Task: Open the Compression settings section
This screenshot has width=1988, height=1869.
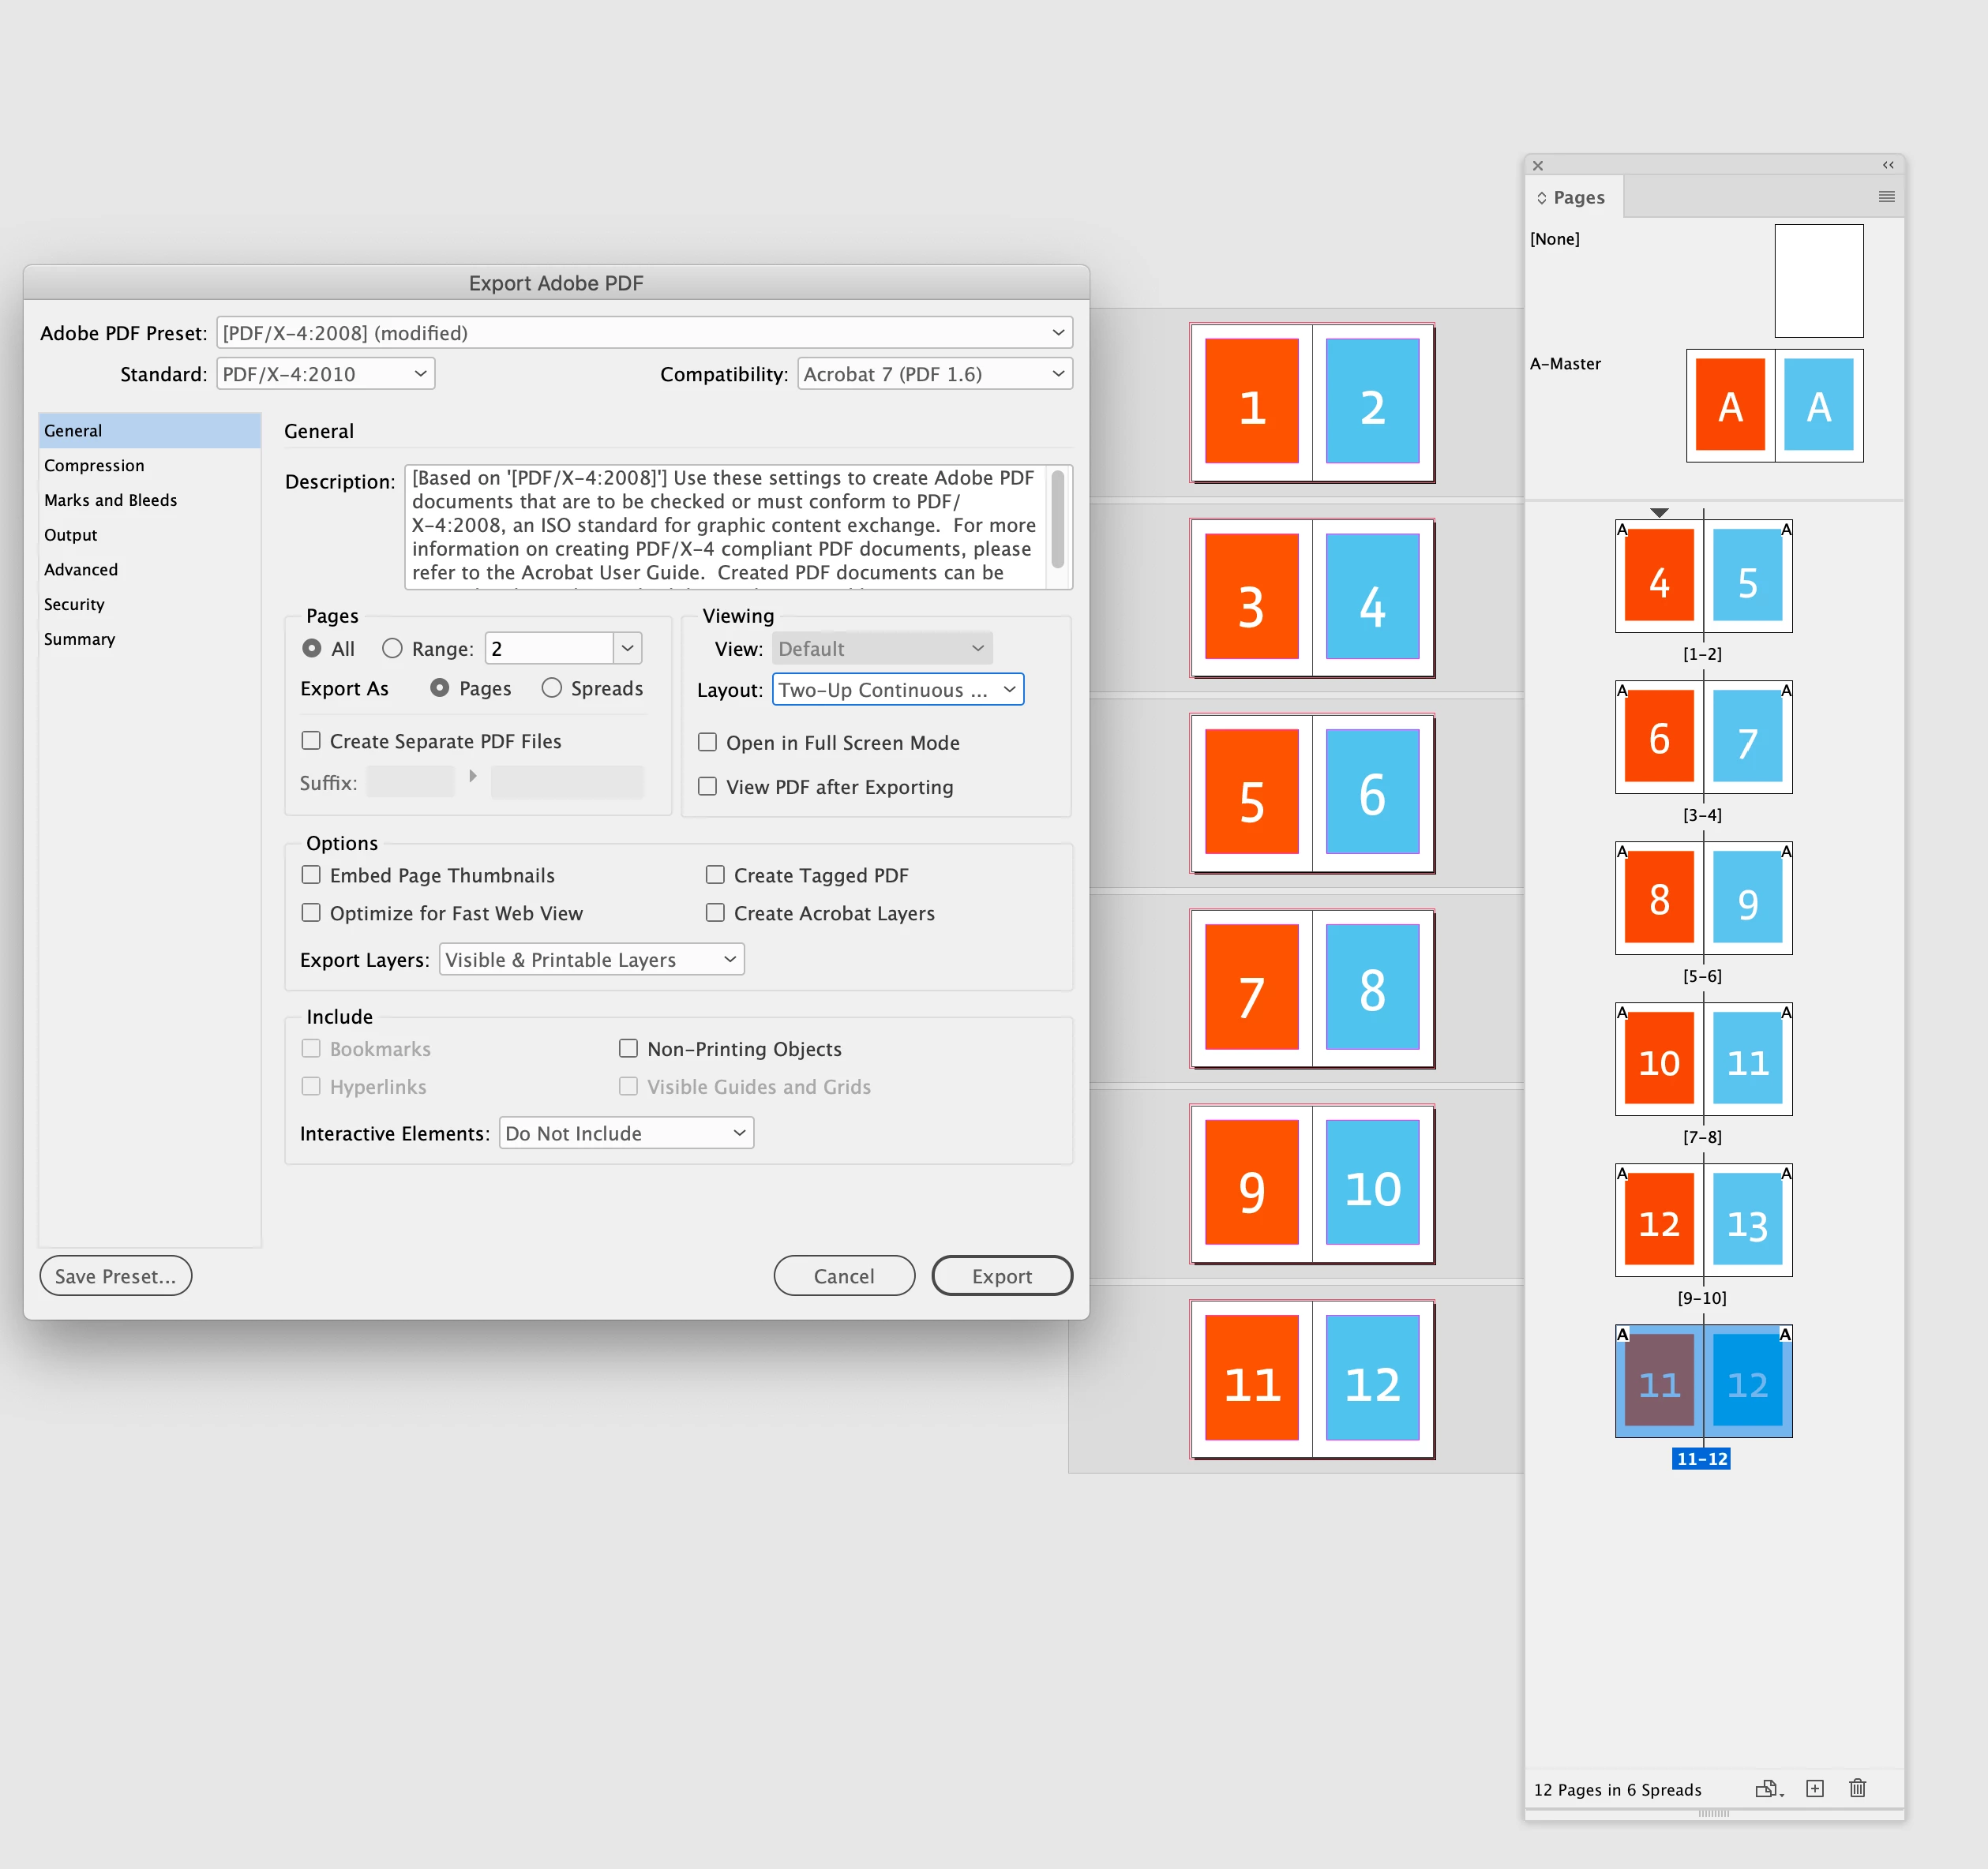Action: click(x=94, y=466)
